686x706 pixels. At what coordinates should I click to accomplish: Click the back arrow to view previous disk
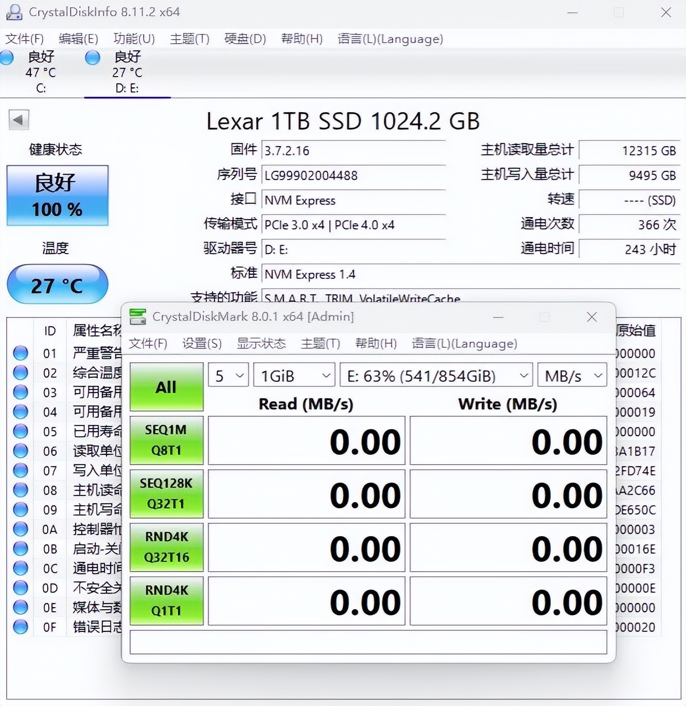(19, 119)
